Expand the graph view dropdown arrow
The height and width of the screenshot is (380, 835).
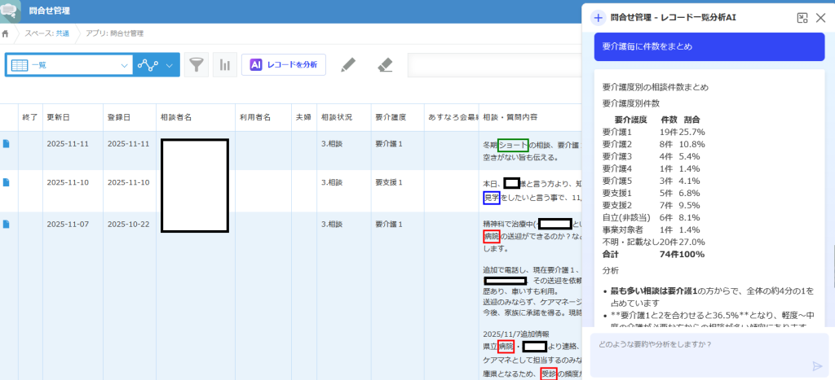pos(170,65)
